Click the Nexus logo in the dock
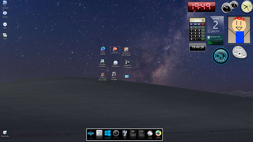 91,134
